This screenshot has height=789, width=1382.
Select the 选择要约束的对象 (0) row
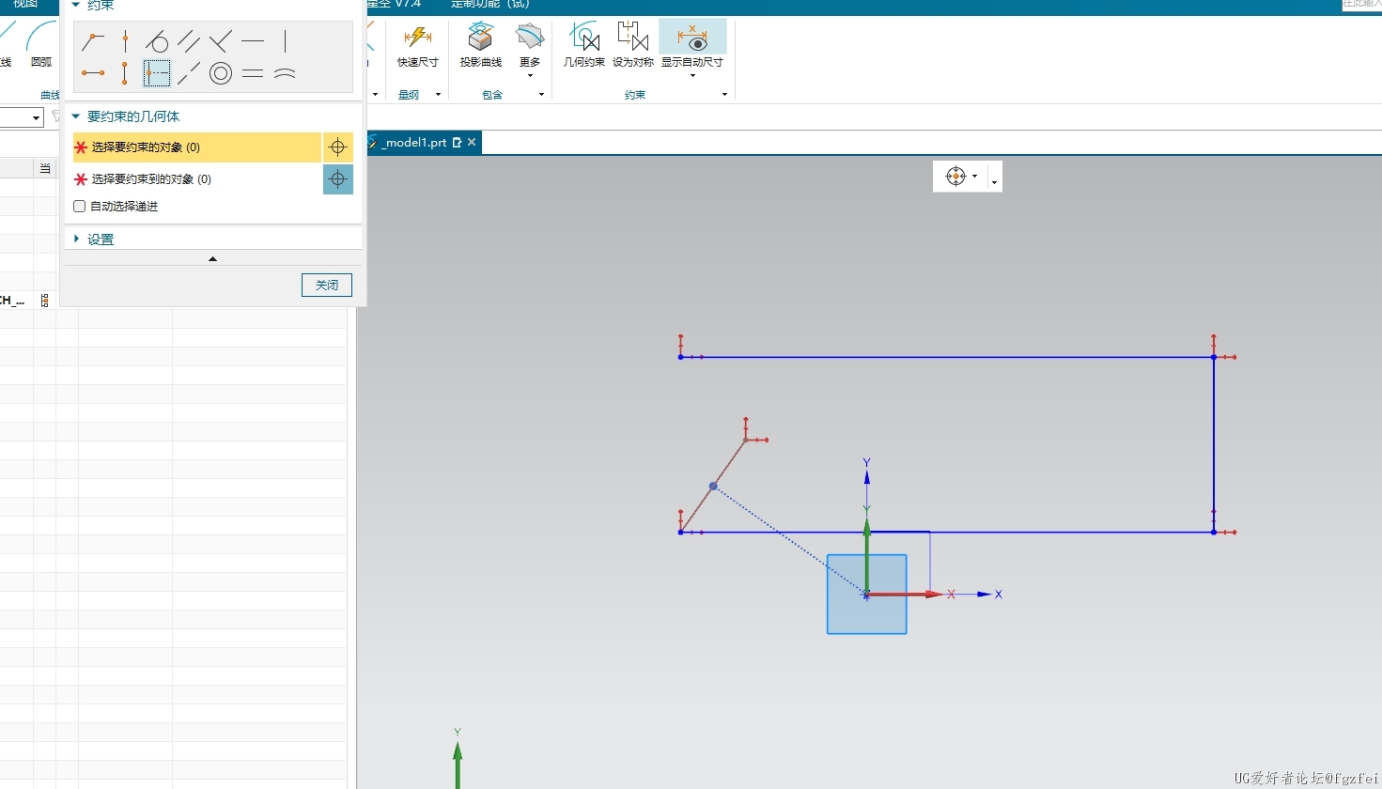pos(197,147)
